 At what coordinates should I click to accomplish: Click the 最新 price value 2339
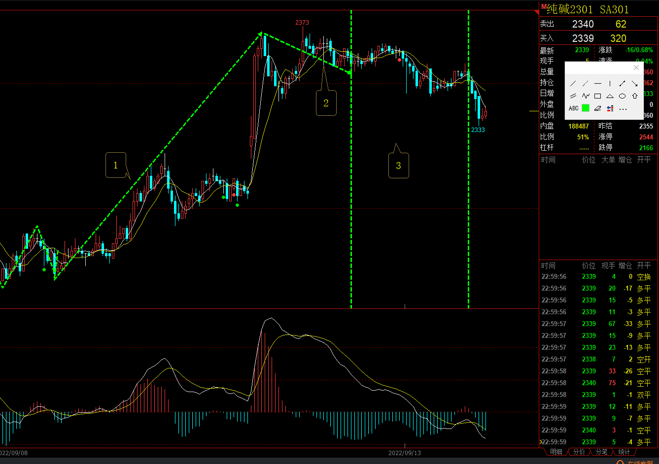click(582, 50)
